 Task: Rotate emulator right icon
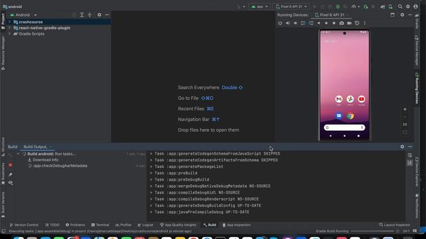(x=311, y=23)
